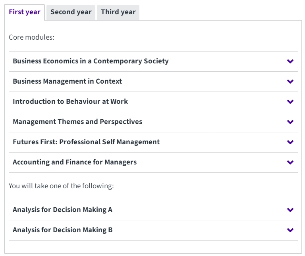Expand Business Economics in a Contemporary Society title
Screen dimensions: 305x256
point(91,61)
